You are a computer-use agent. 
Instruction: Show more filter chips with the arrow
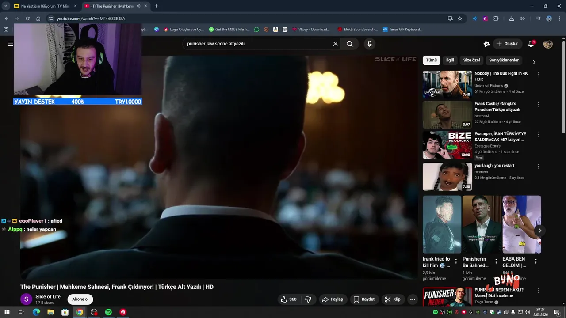pos(534,62)
